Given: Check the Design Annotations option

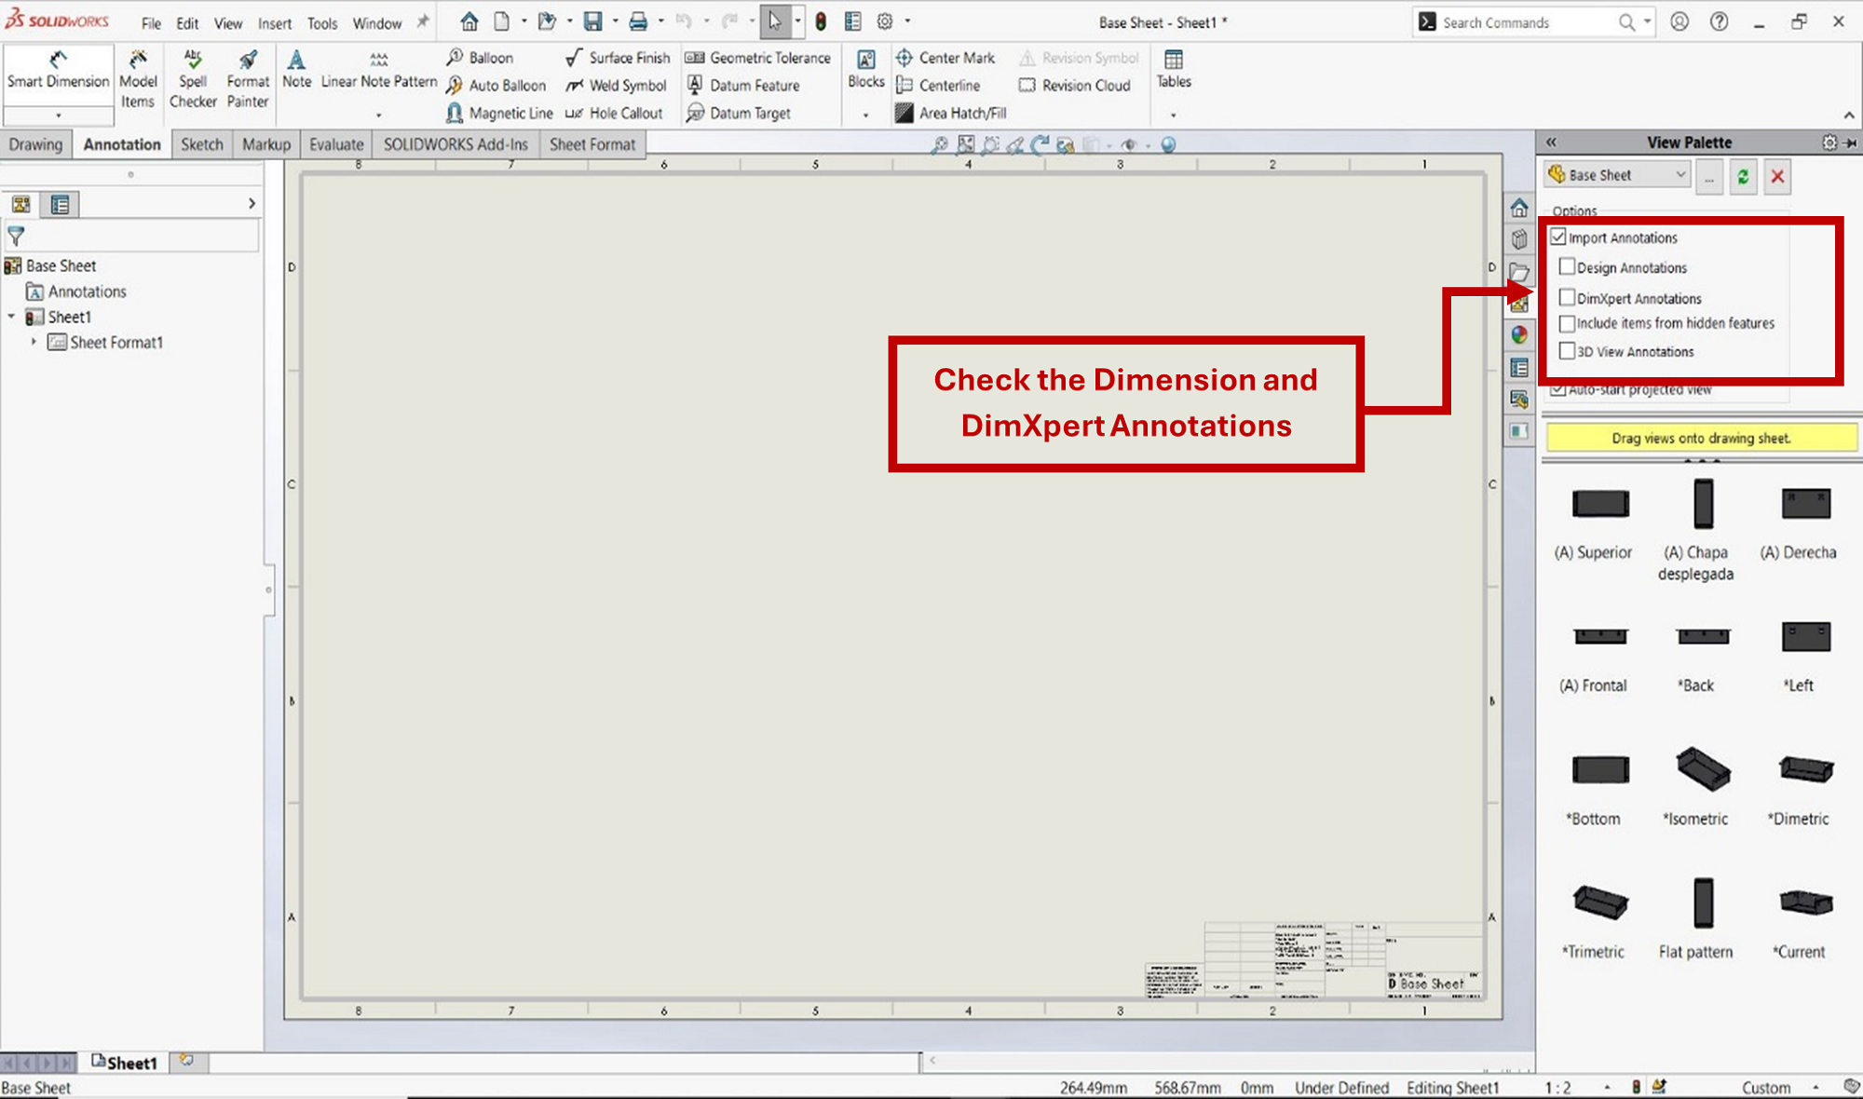Looking at the screenshot, I should click(1568, 267).
